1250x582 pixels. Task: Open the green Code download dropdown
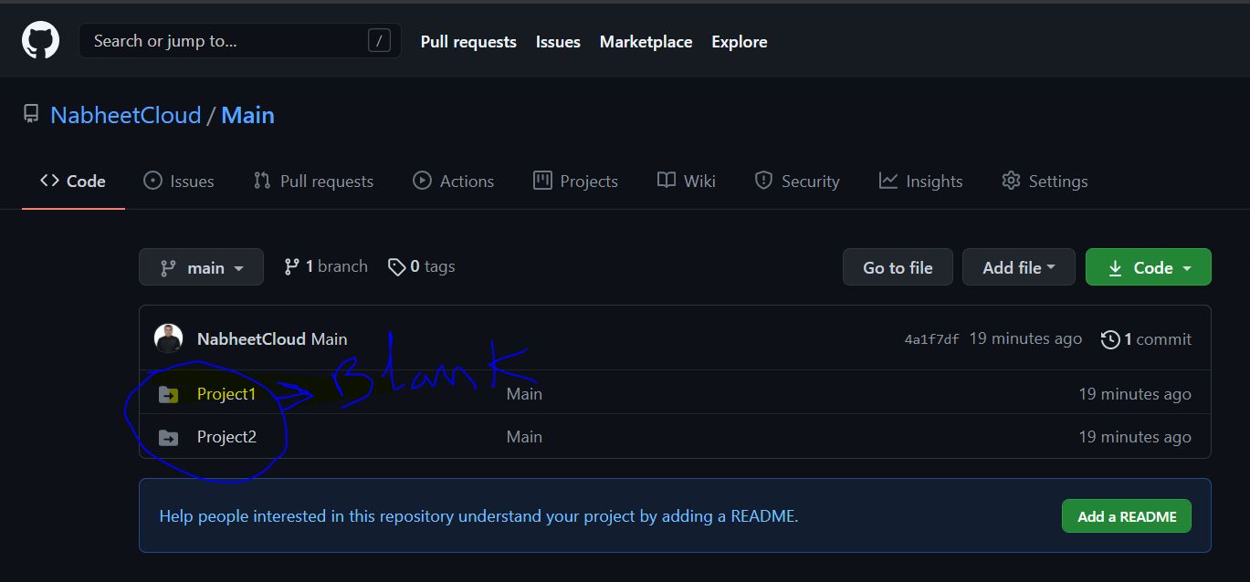(1148, 267)
